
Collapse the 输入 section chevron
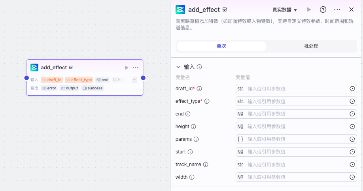(x=178, y=67)
